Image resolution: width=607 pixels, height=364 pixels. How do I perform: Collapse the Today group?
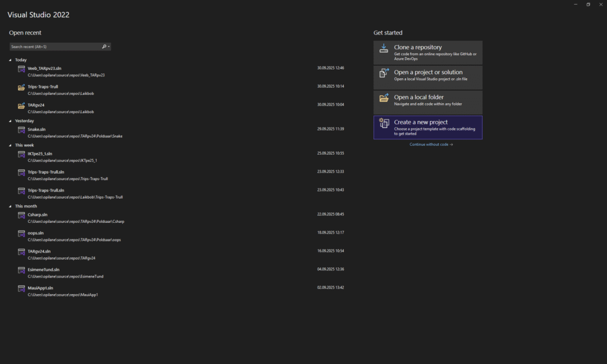[x=10, y=60]
